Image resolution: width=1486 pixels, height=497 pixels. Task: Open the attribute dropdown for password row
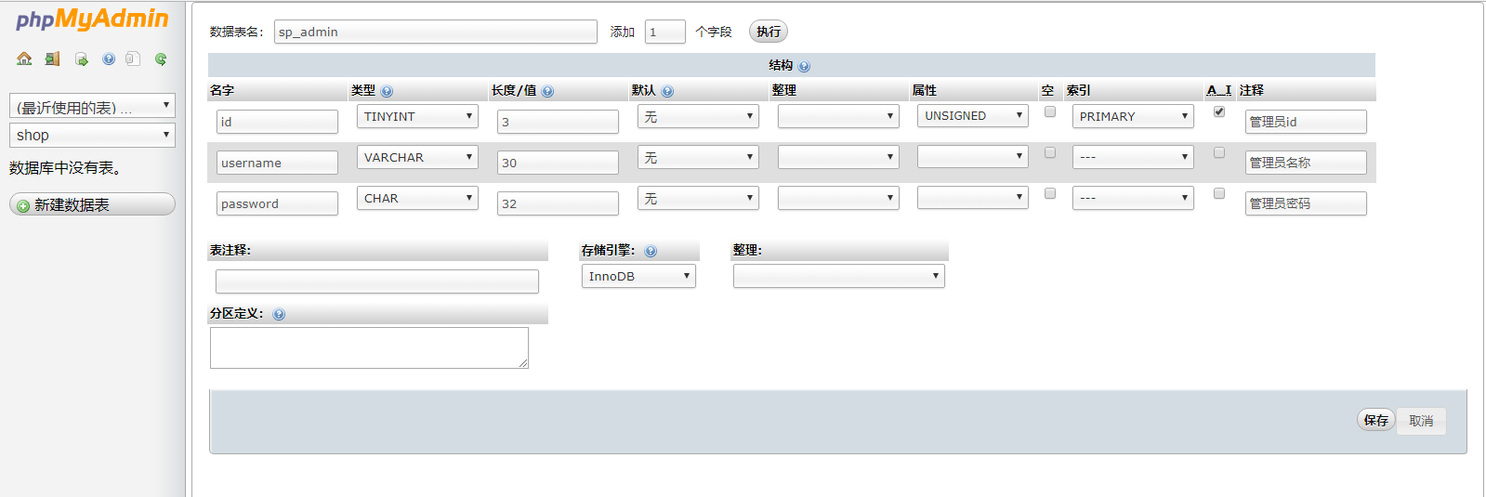973,197
